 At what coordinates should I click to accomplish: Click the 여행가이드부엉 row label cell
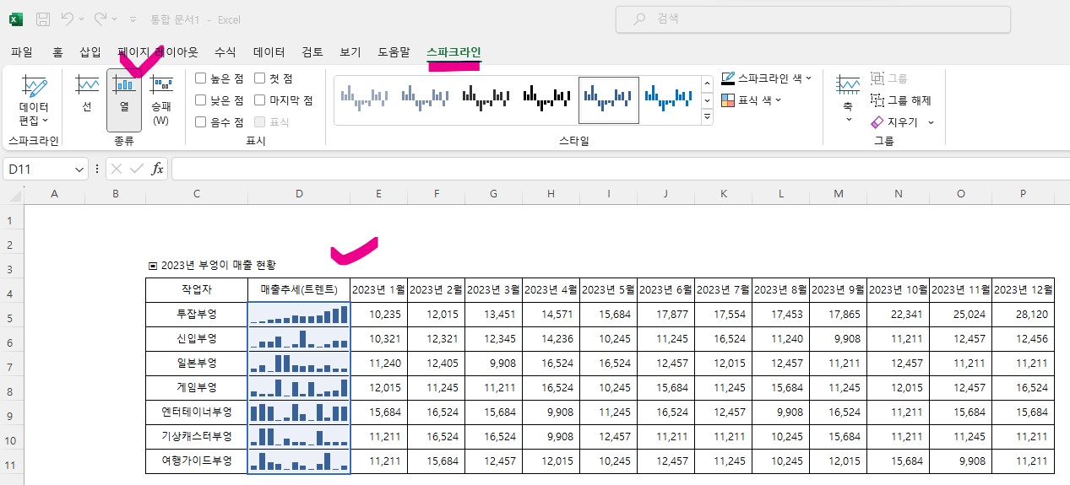(197, 461)
